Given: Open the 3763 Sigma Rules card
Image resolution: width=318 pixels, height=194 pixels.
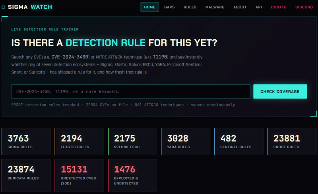Looking at the screenshot, I should click(x=26, y=142).
